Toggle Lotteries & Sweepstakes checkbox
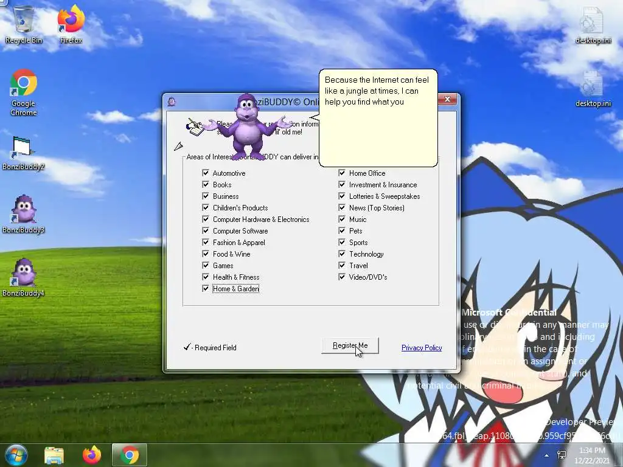Screen dimensions: 623x467 [342, 196]
